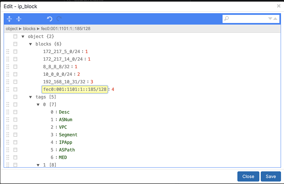Click the Close button
Viewport: 284px width, 184px height.
pyautogui.click(x=248, y=176)
